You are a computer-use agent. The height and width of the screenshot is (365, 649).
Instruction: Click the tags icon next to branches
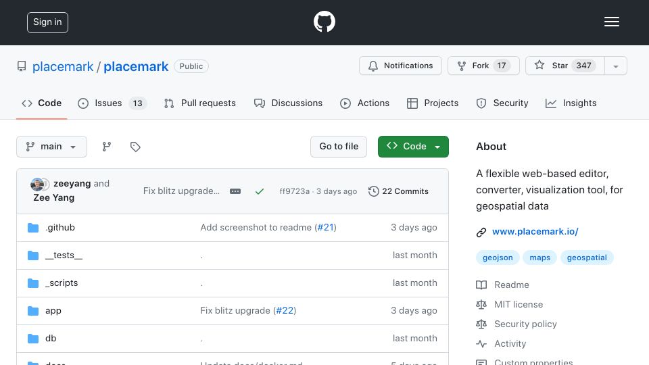[135, 147]
